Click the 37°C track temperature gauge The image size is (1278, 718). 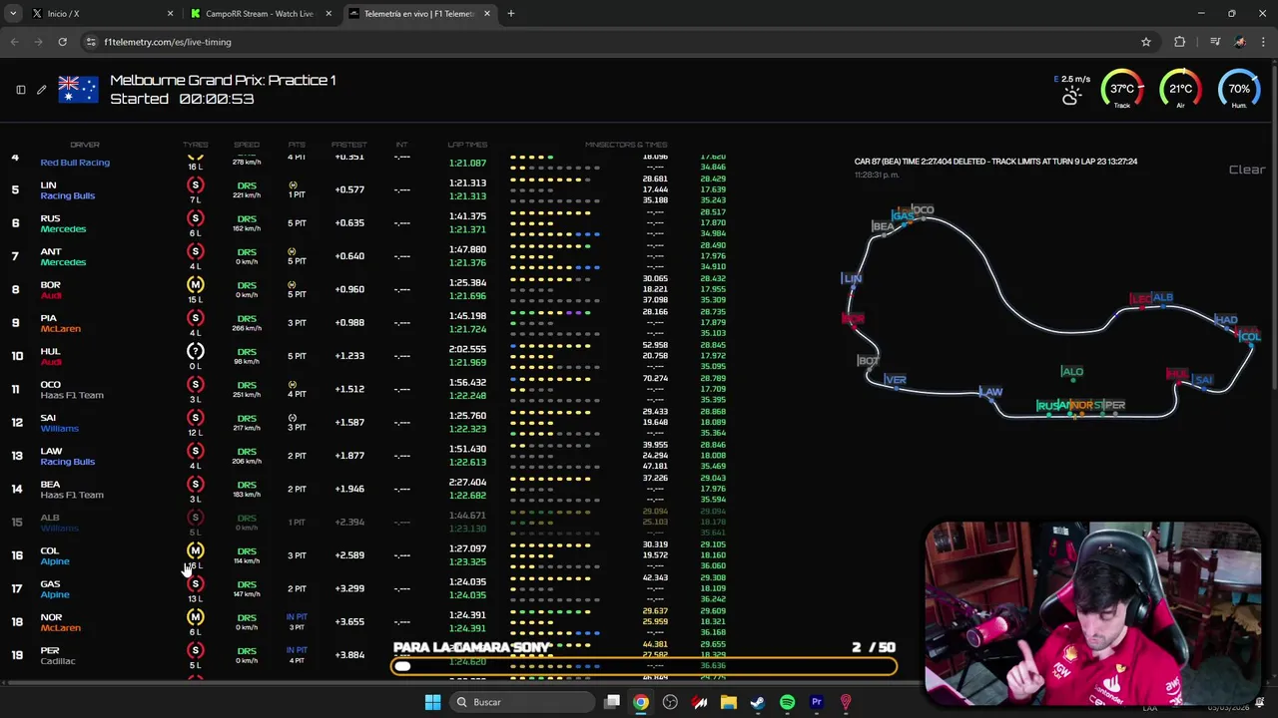point(1122,89)
